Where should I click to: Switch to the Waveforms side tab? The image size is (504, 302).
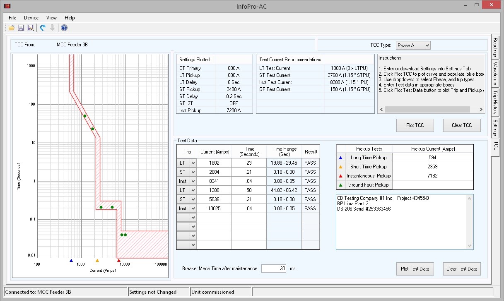click(x=495, y=74)
